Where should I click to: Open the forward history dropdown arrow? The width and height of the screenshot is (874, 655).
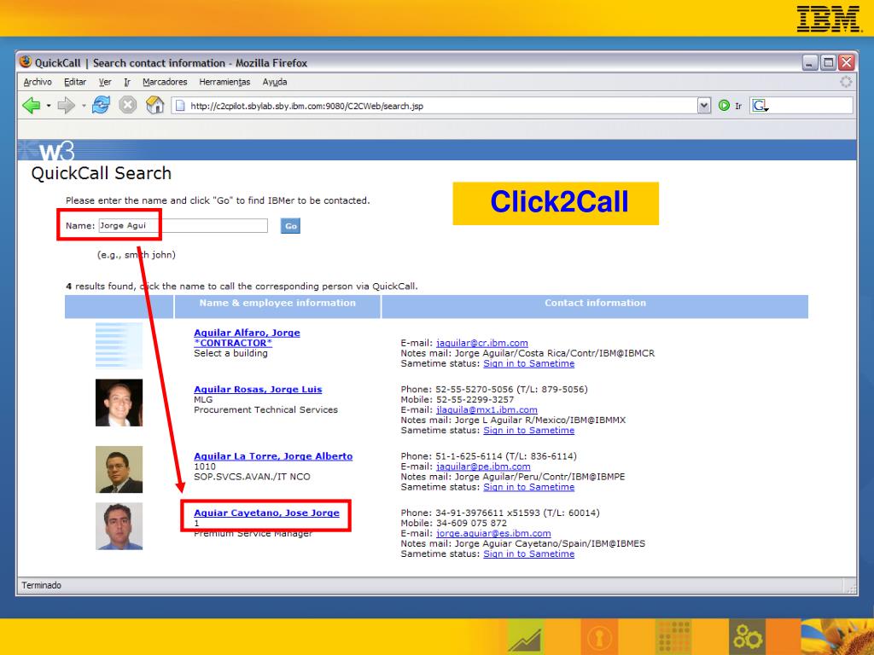(x=84, y=106)
